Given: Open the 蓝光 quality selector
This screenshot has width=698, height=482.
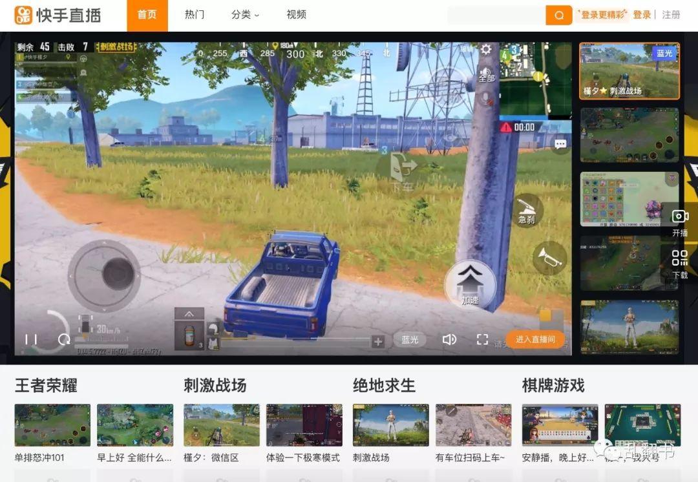Looking at the screenshot, I should tap(410, 340).
